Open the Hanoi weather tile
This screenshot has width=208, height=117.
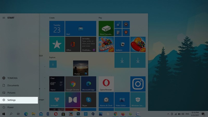(57, 84)
